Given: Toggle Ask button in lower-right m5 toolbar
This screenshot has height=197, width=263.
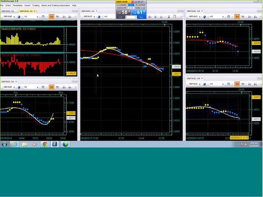Looking at the screenshot, I should 243,84.
